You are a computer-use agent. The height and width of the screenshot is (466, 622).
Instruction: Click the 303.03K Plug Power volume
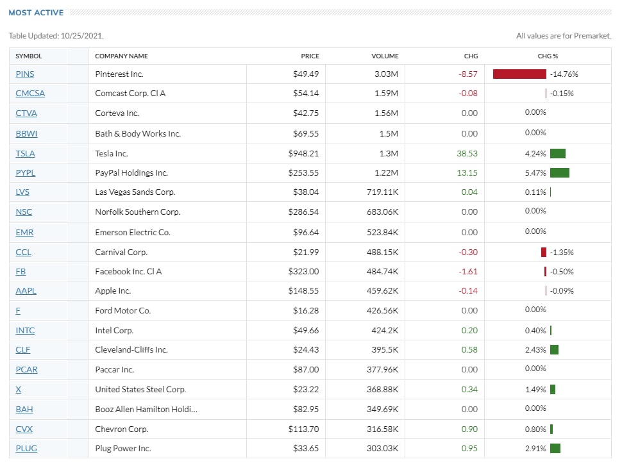pyautogui.click(x=382, y=449)
